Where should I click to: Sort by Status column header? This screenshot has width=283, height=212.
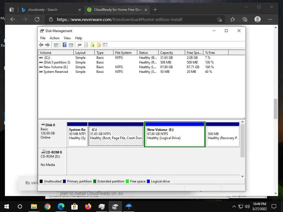pos(148,53)
